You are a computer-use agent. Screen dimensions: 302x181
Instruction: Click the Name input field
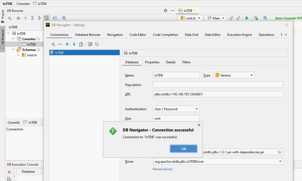176,75
